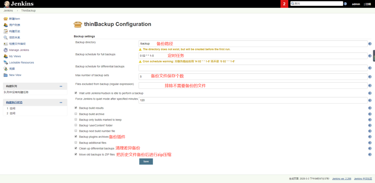Viewport: 375px width, 183px height.
Task: Click the 新建Item icon in sidebar
Action: click(x=6, y=19)
